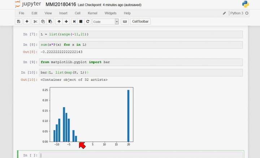Click the In [10] prompt label
The image size is (260, 158).
[29, 73]
